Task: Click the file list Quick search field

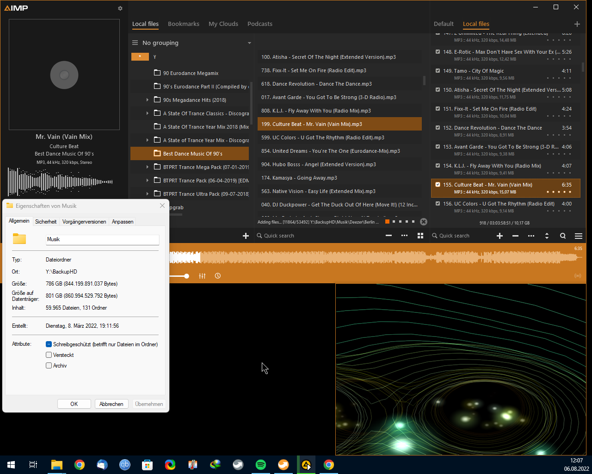Action: click(x=319, y=236)
